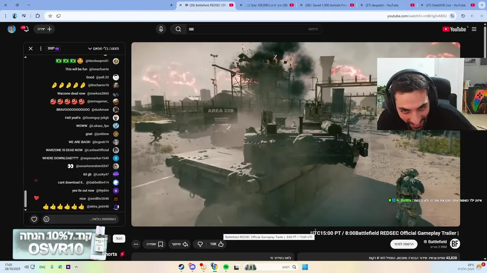Open the Shorts section heading
487x273 pixels.
coord(110,254)
